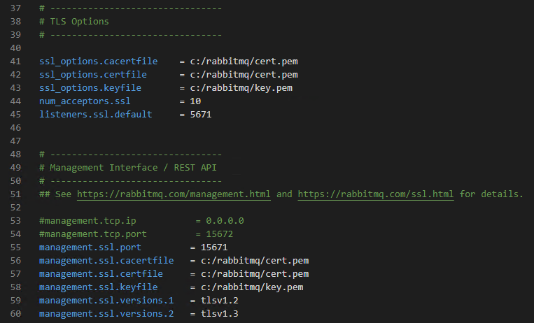Click line number 41 in the gutter
Viewport: 534px width, 323px height.
[x=15, y=61]
